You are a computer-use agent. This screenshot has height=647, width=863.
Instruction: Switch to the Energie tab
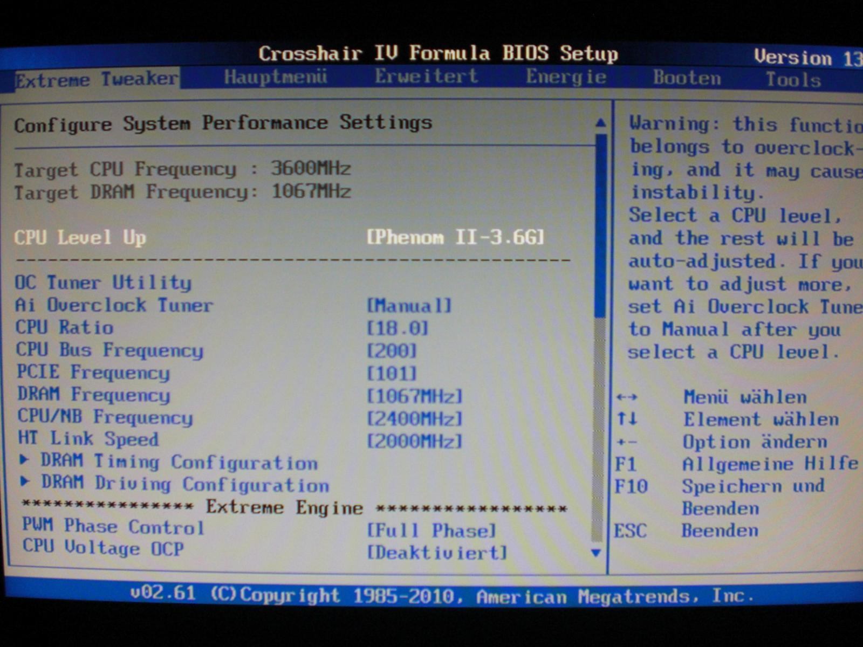tap(566, 77)
